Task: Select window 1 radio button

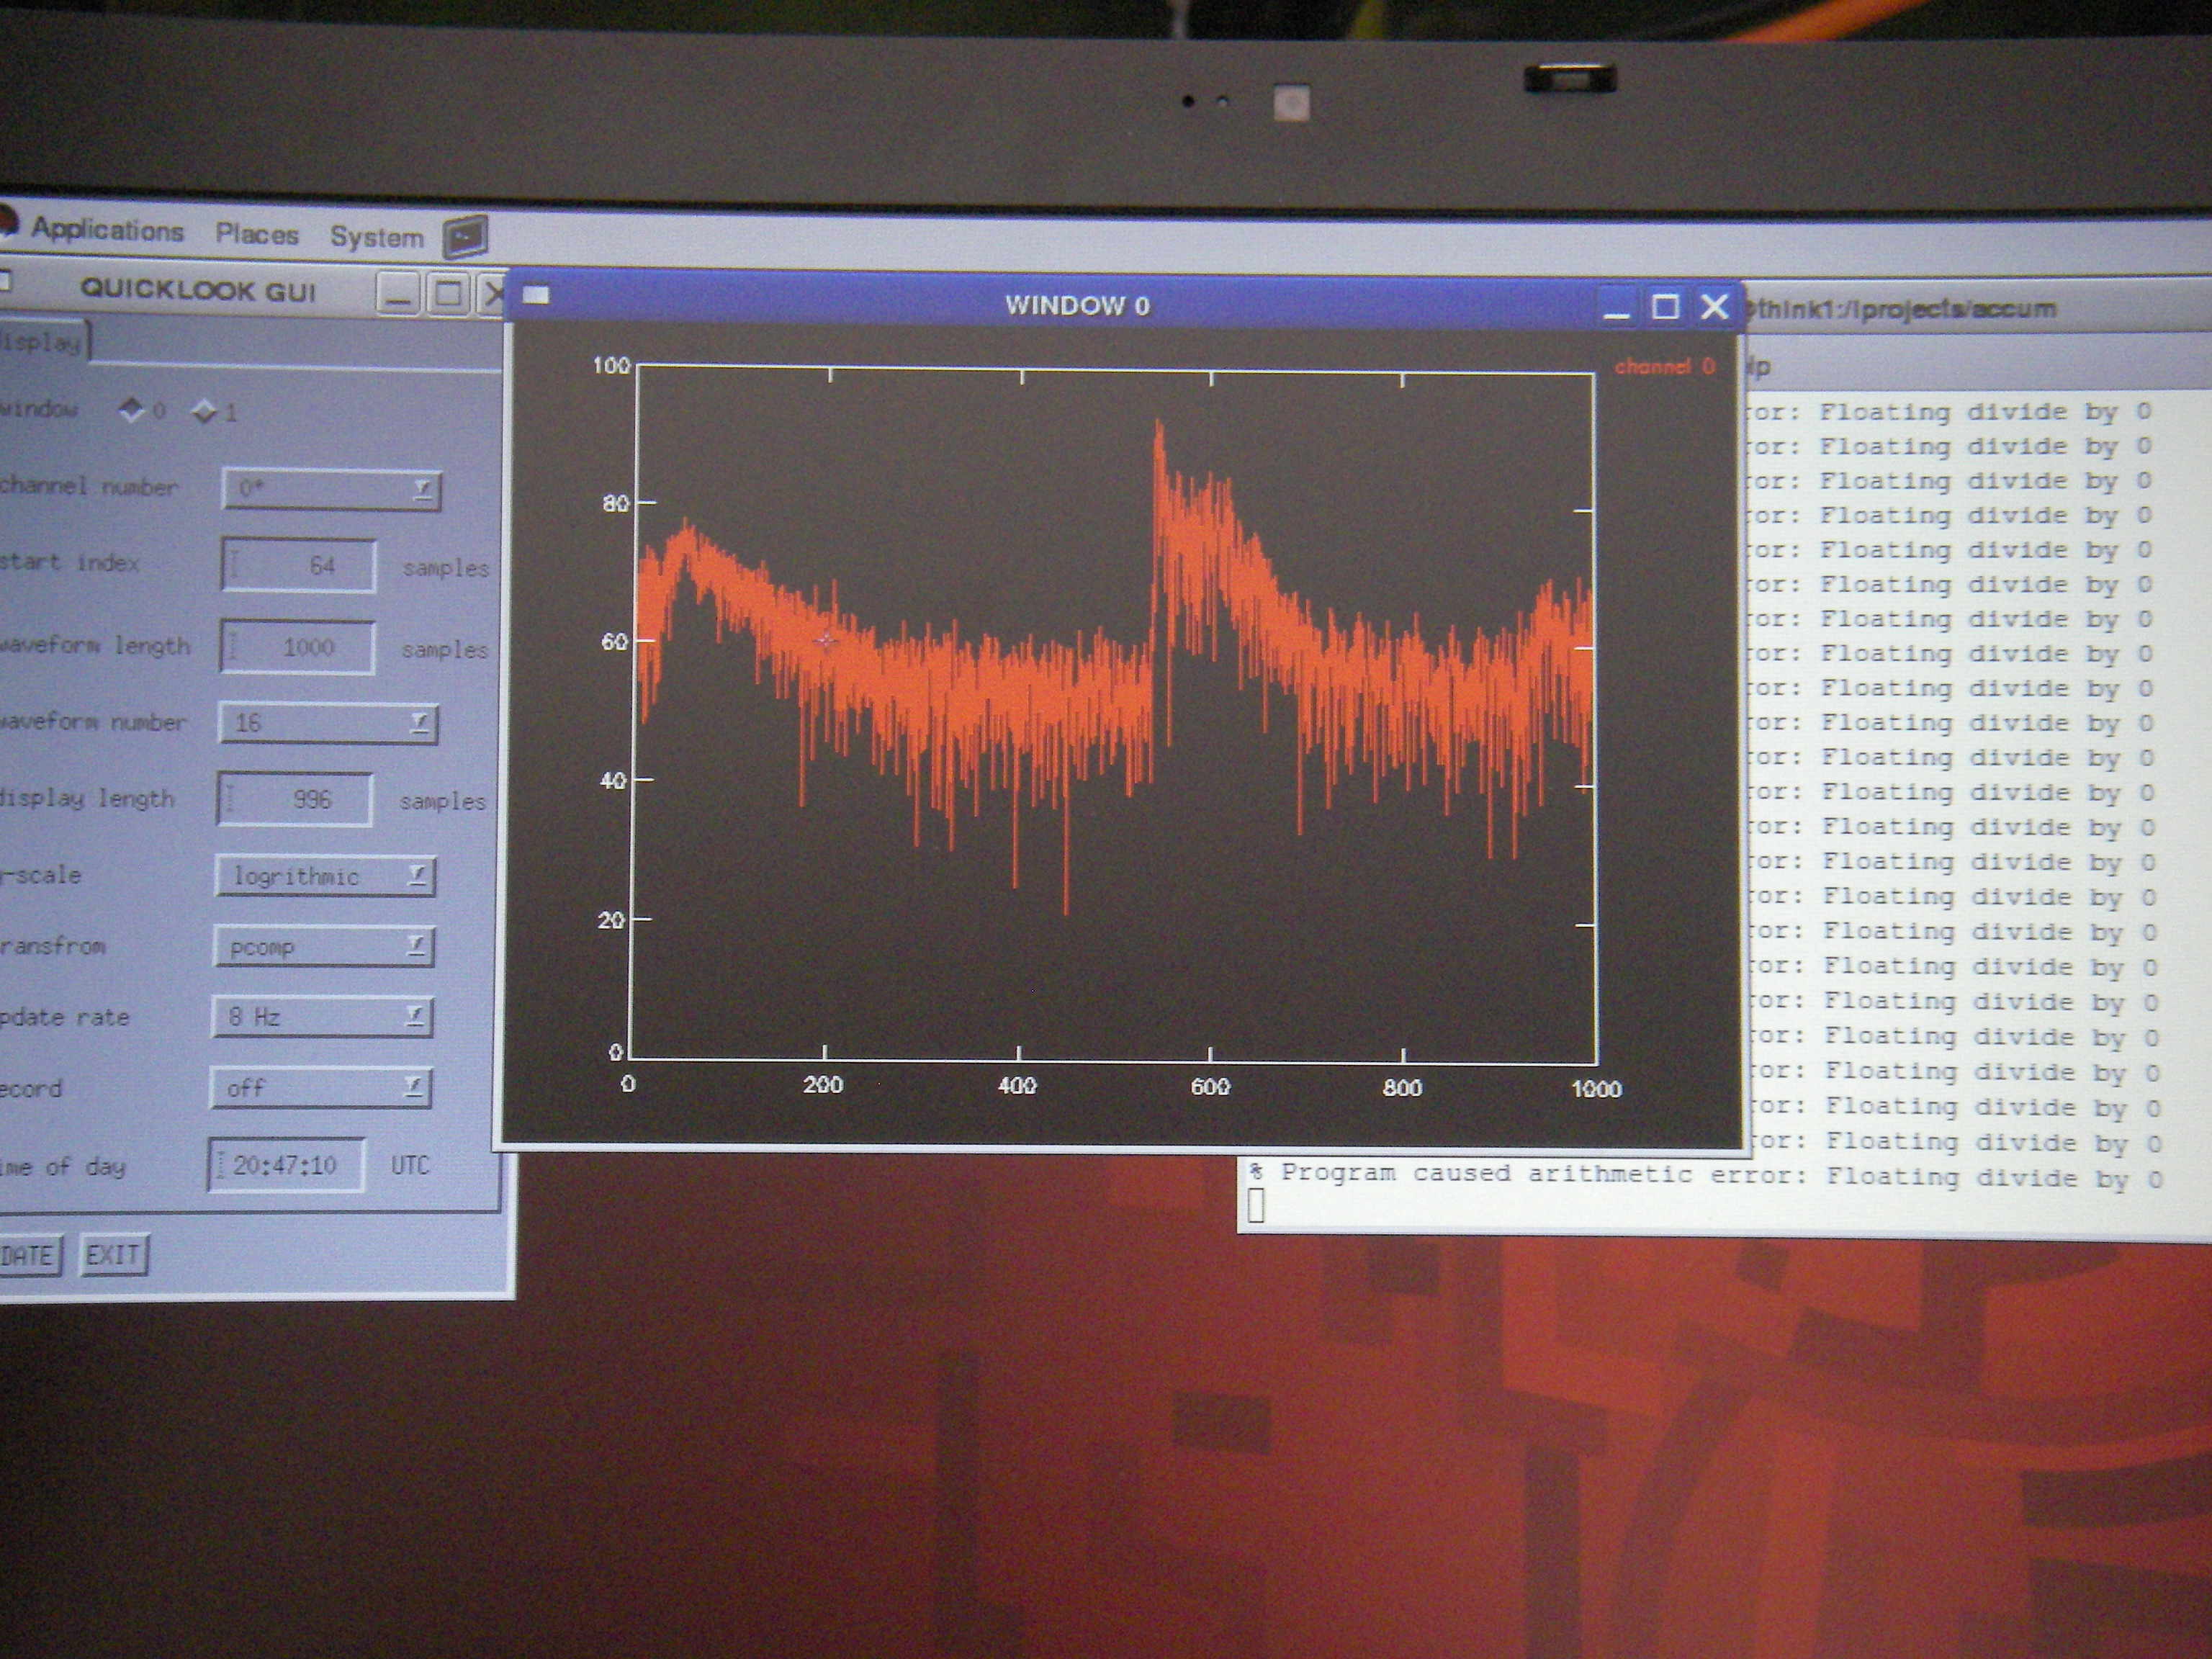Action: coord(205,411)
